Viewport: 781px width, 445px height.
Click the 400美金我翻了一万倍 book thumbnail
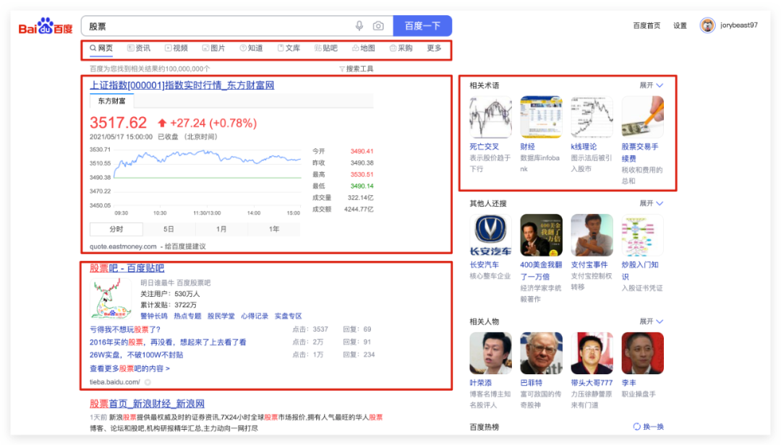click(x=542, y=235)
